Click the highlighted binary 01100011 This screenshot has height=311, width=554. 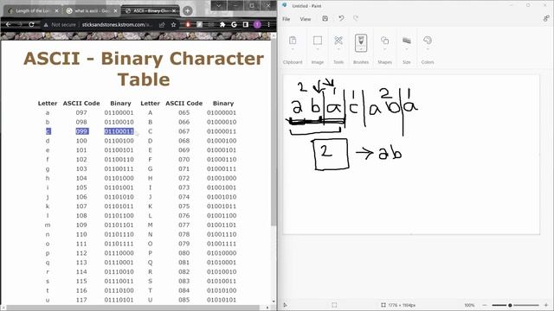[x=119, y=131]
